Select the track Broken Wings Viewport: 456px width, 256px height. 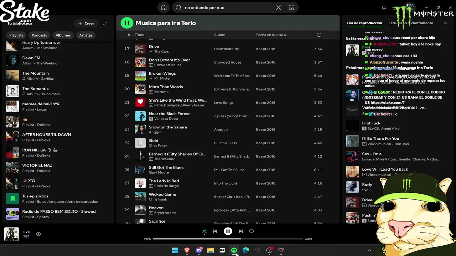pyautogui.click(x=228, y=76)
